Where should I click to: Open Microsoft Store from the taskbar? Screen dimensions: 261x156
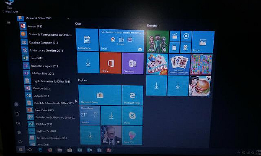69,150
